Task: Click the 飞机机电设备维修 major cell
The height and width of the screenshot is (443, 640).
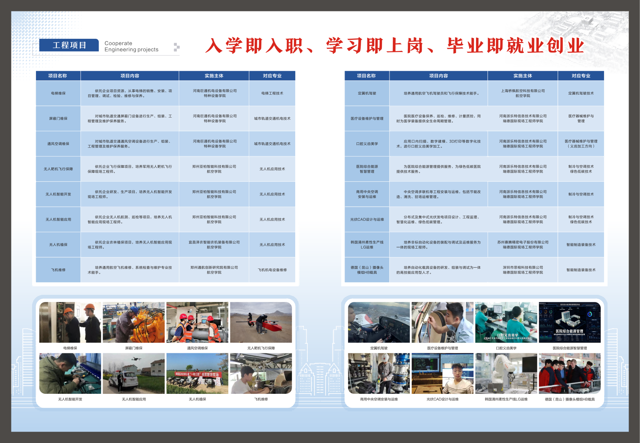Action: click(x=272, y=270)
